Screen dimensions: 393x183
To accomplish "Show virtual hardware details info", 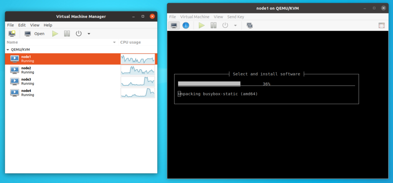I will click(x=186, y=26).
